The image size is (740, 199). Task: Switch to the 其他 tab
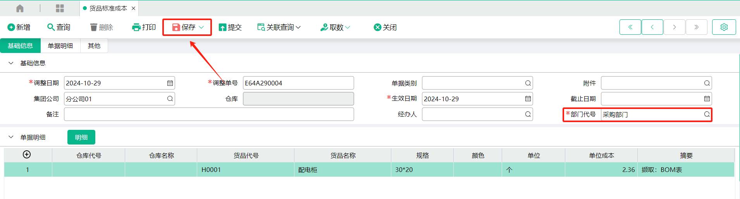94,46
